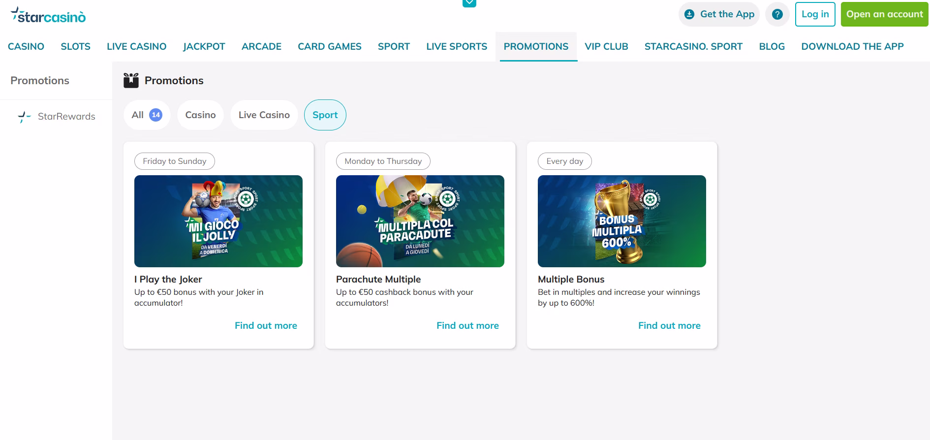Viewport: 930px width, 440px height.
Task: Open the JACKPOT section
Action: 204,46
